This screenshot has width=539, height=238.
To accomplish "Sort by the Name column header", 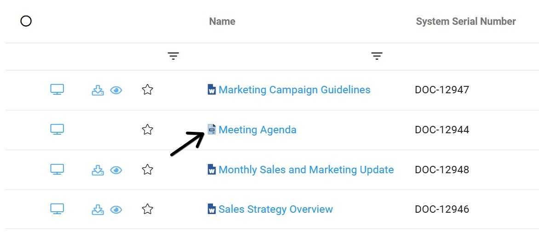I will click(222, 21).
